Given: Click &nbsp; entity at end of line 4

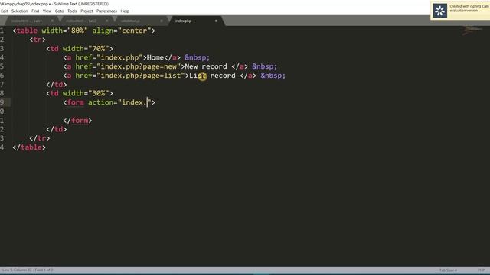Looking at the screenshot, I should coord(198,58).
